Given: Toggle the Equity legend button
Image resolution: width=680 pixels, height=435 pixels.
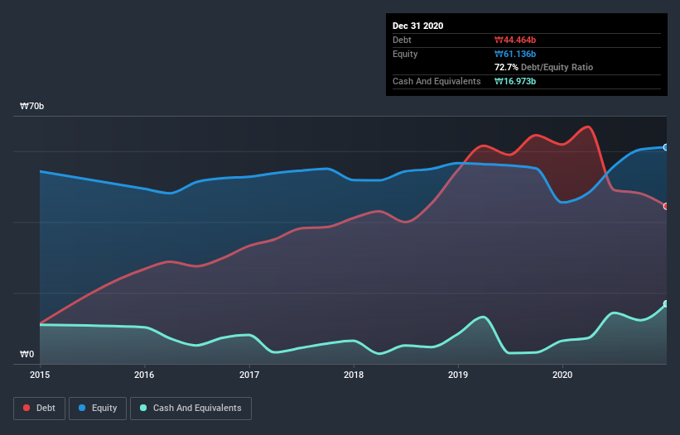Looking at the screenshot, I should (x=98, y=409).
